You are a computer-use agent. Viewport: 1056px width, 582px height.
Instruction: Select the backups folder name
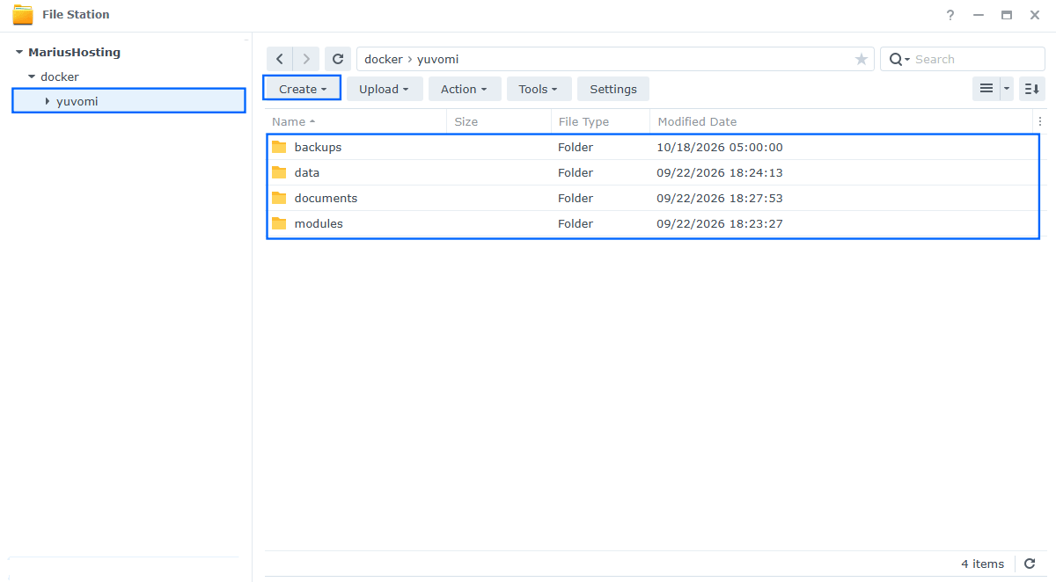[x=318, y=147]
